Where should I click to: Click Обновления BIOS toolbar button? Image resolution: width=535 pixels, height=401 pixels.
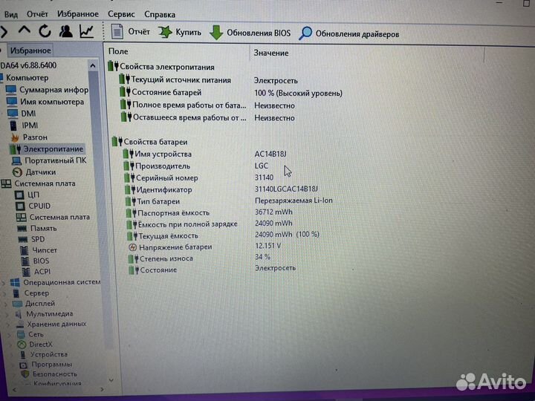pyautogui.click(x=250, y=33)
